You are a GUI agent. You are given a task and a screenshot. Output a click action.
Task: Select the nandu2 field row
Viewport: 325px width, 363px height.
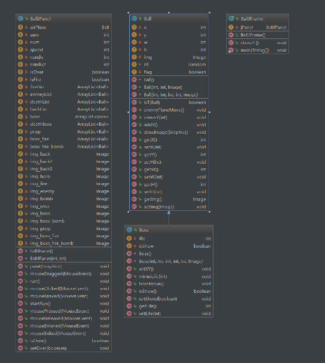63,65
